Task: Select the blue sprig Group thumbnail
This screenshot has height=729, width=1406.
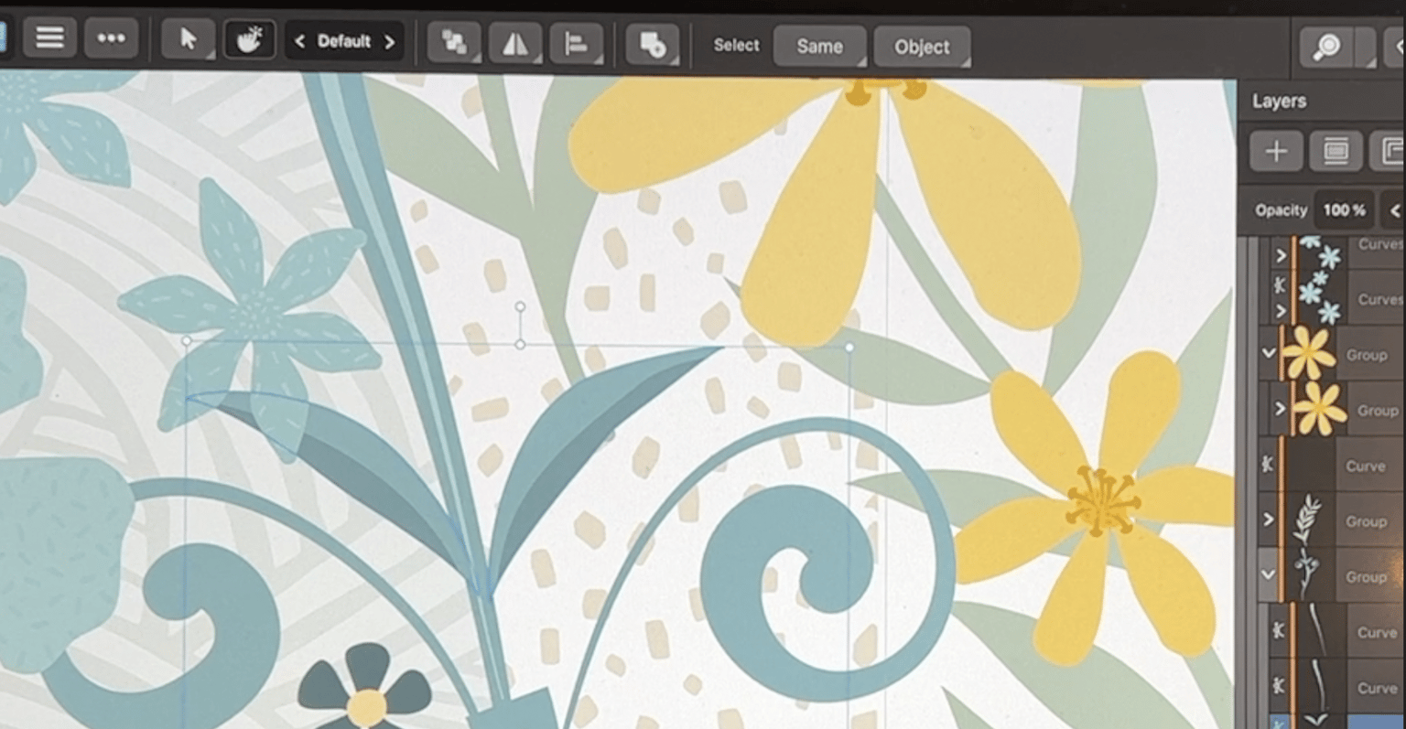Action: point(1308,575)
